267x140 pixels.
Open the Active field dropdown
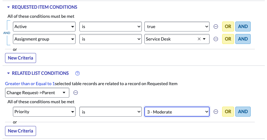point(44,27)
